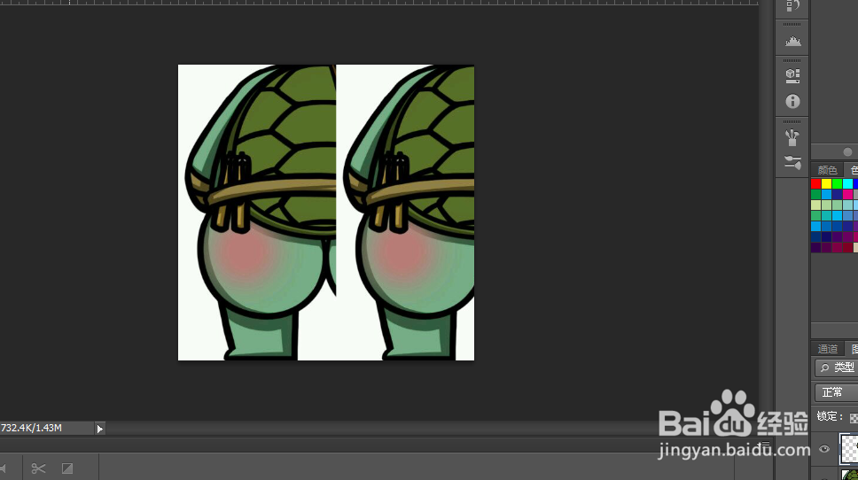Click the 锁定 label in layers panel
Image resolution: width=858 pixels, height=480 pixels.
click(x=829, y=416)
